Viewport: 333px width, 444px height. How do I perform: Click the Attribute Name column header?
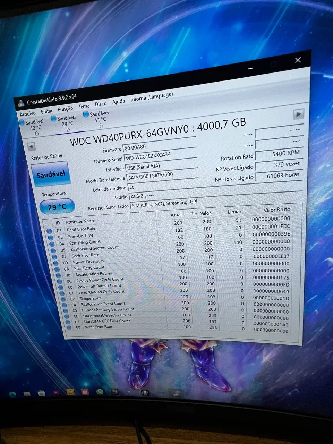click(80, 221)
